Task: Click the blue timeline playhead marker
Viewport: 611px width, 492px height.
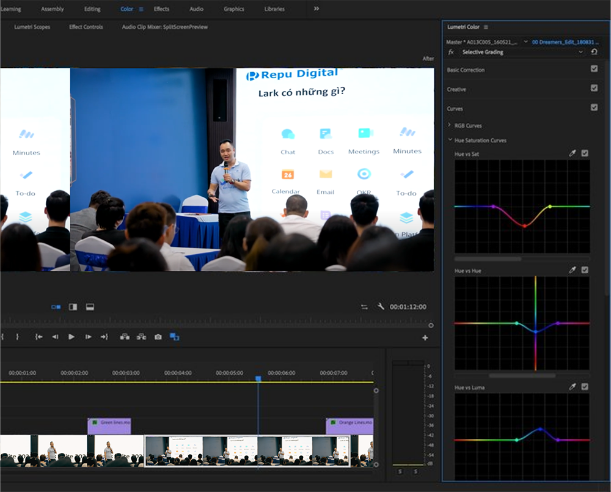Action: pyautogui.click(x=258, y=378)
